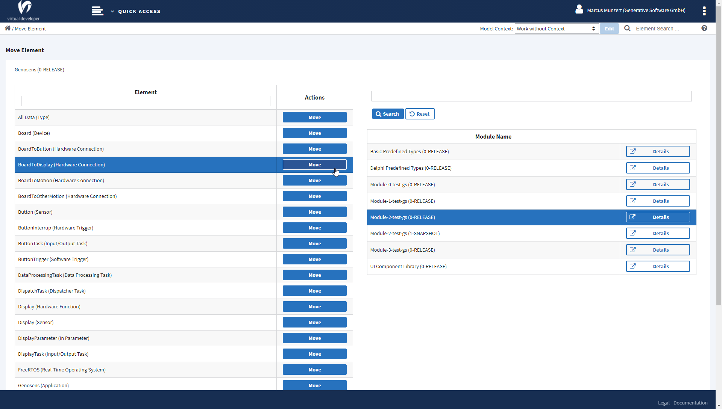Open Details for Module-0-test-gs
This screenshot has width=722, height=409.
(658, 184)
